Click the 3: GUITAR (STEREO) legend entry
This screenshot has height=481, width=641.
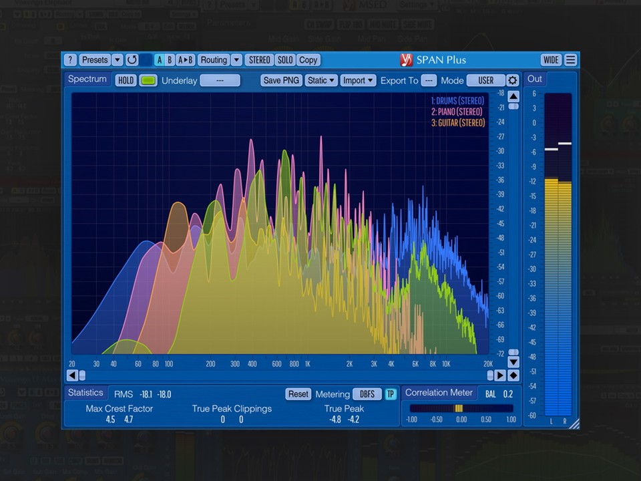(458, 123)
